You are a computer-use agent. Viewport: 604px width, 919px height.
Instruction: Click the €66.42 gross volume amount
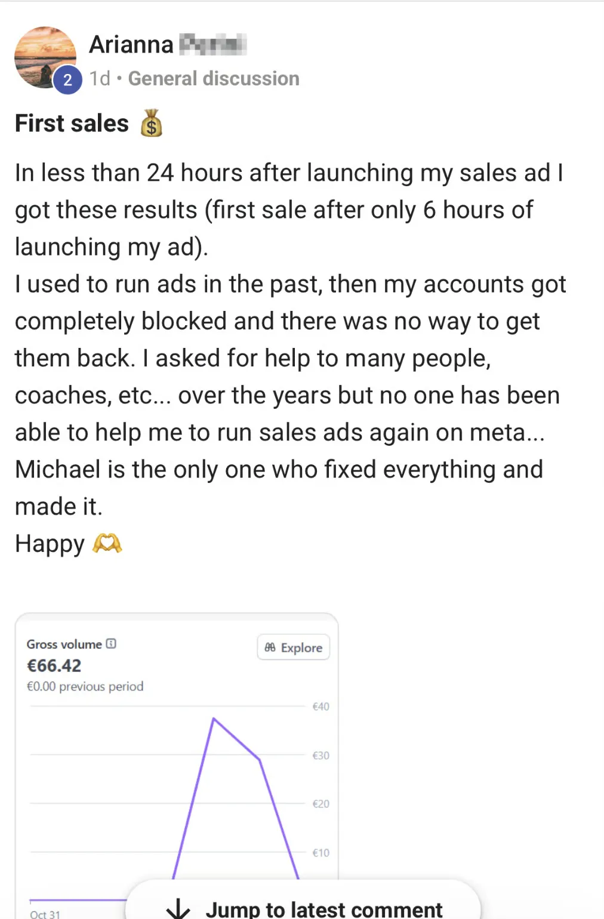click(54, 665)
